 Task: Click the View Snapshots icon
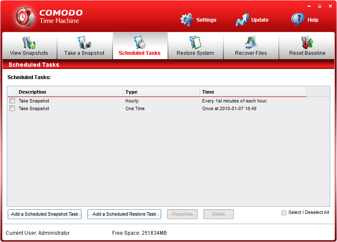[x=29, y=43]
